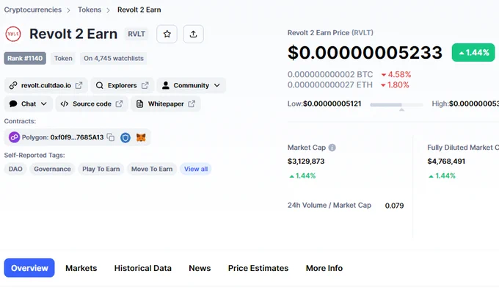
Task: Expand the Chat dropdown chevron
Action: click(44, 104)
